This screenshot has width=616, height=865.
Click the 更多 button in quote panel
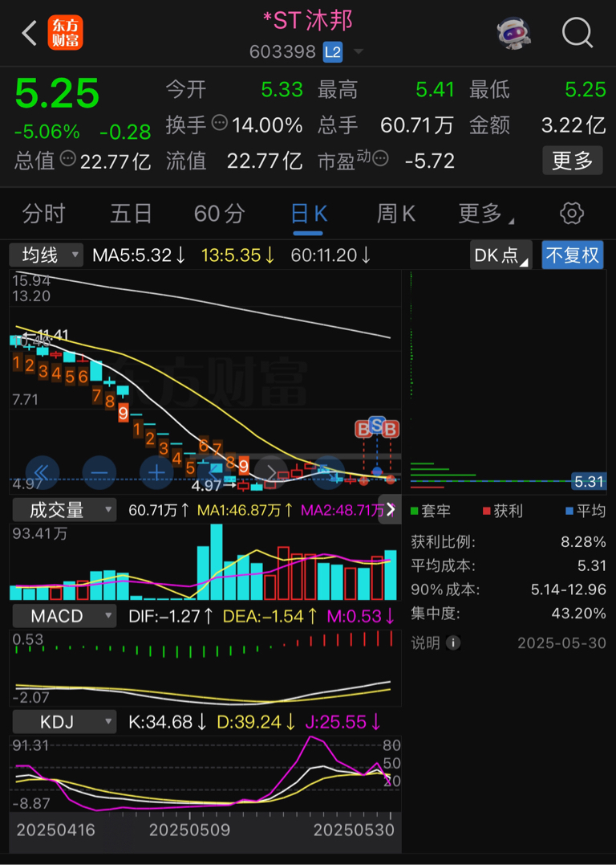(573, 161)
